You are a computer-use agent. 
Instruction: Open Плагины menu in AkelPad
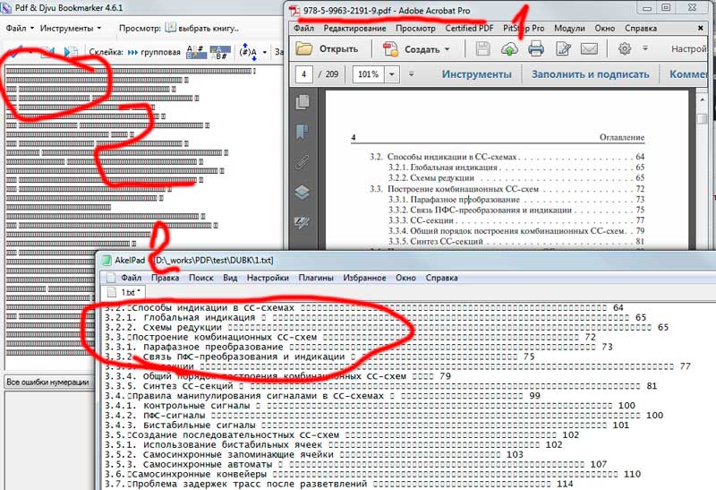tap(316, 278)
